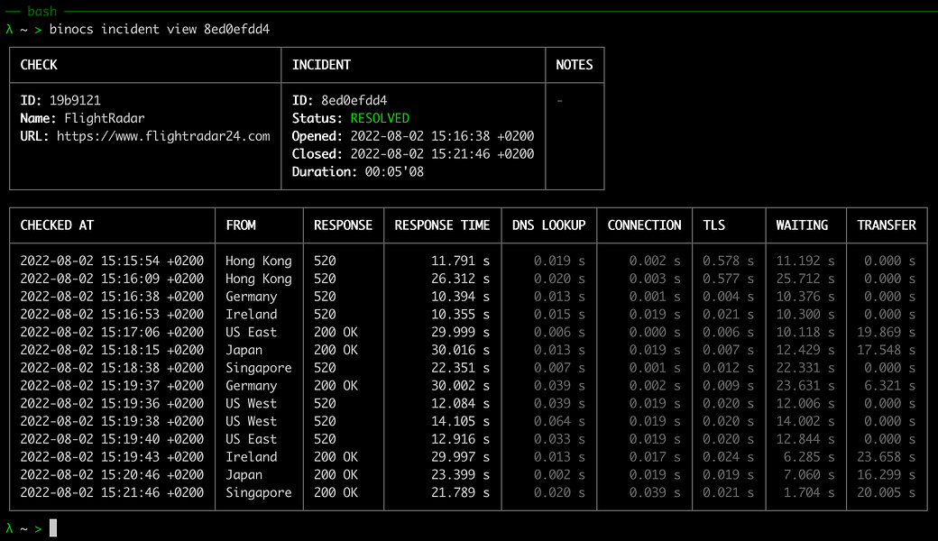
Task: Select the Duration value 00:05'08
Action: [394, 172]
